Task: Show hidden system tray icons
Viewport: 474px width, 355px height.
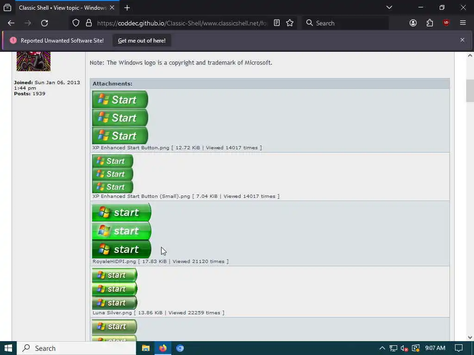Action: pos(382,348)
